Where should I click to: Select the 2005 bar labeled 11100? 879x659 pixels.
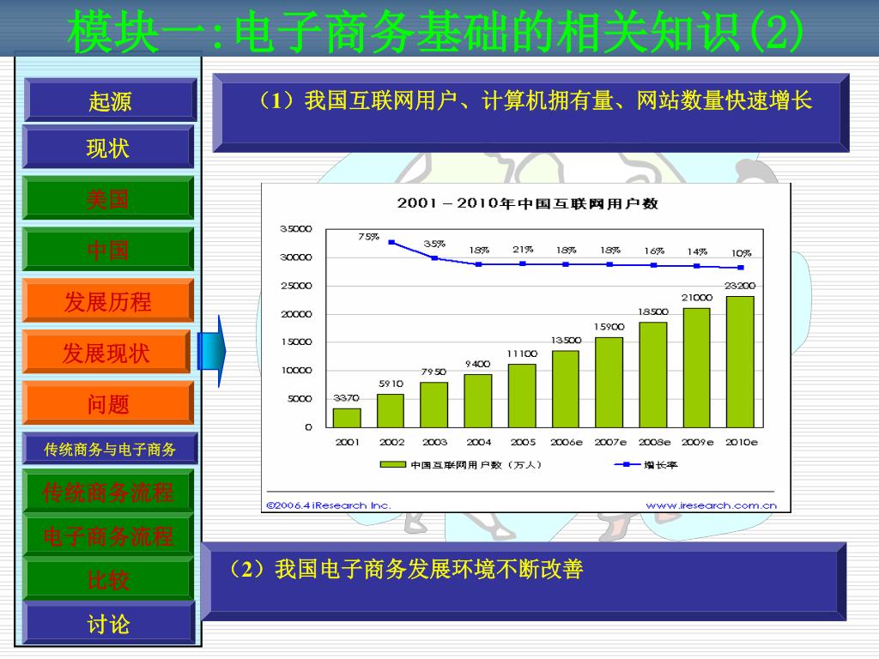click(522, 396)
